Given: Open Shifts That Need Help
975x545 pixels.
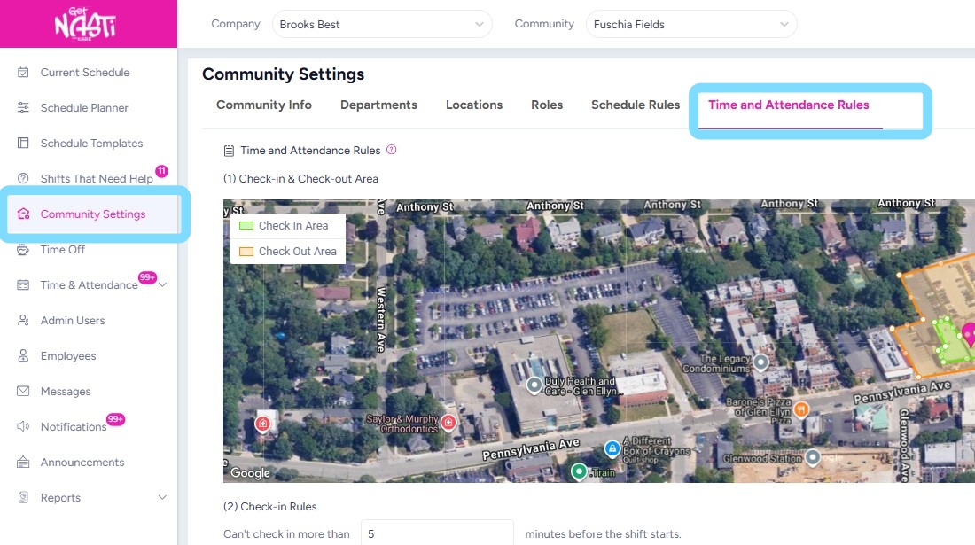Looking at the screenshot, I should click(x=97, y=178).
